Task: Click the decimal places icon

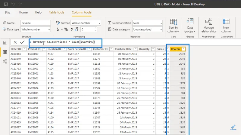Action: tap(77, 29)
